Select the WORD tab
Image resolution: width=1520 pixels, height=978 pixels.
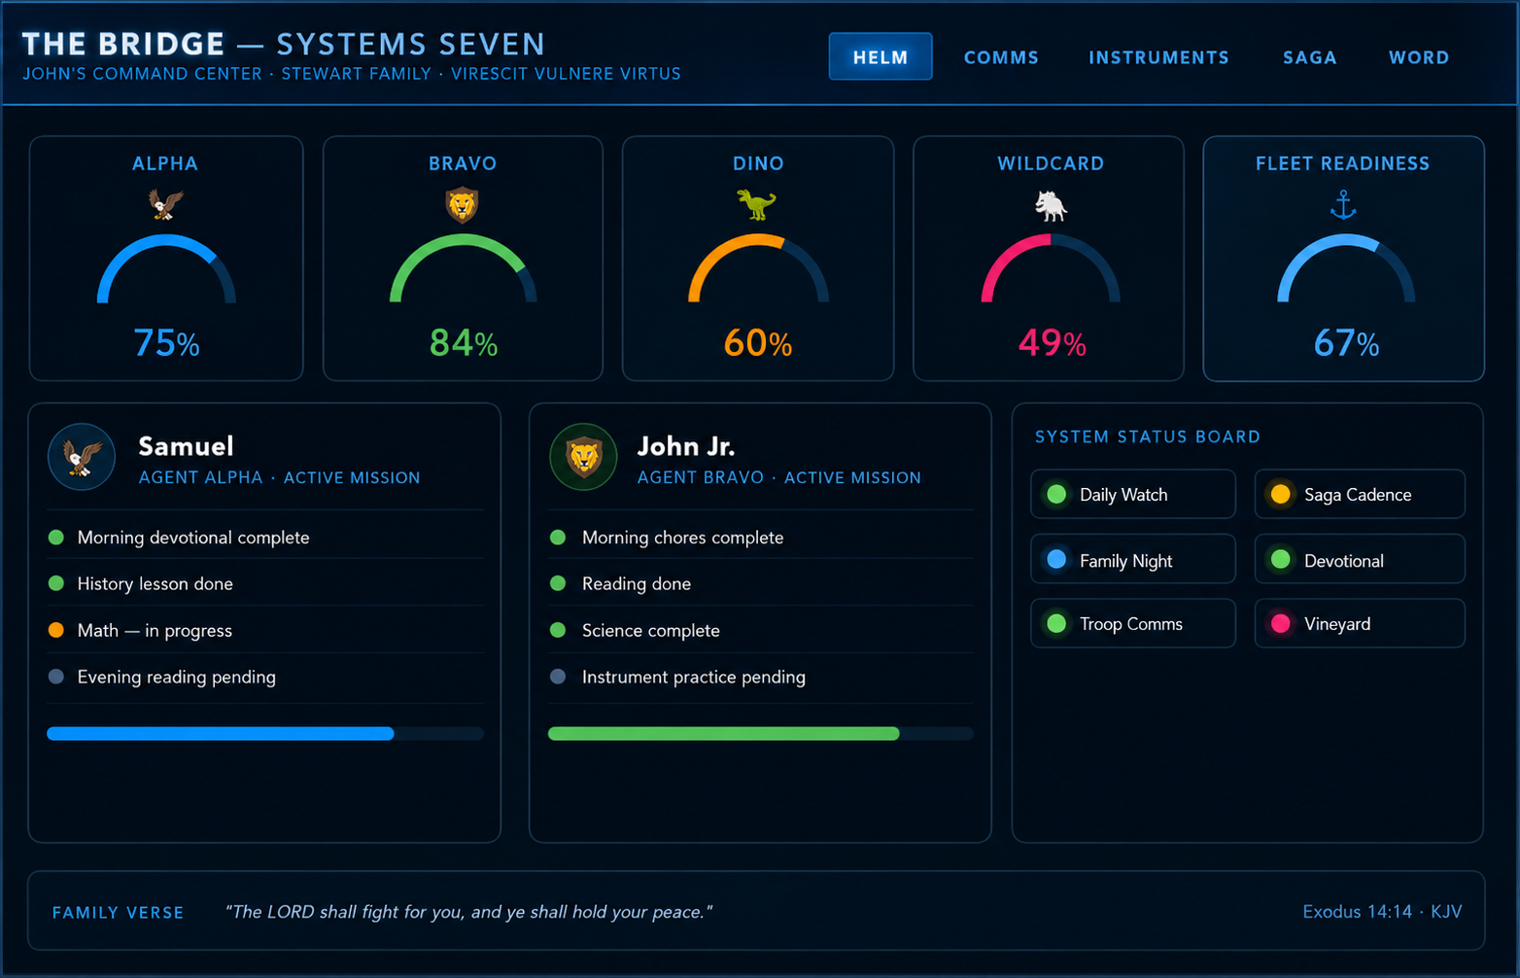(x=1419, y=57)
